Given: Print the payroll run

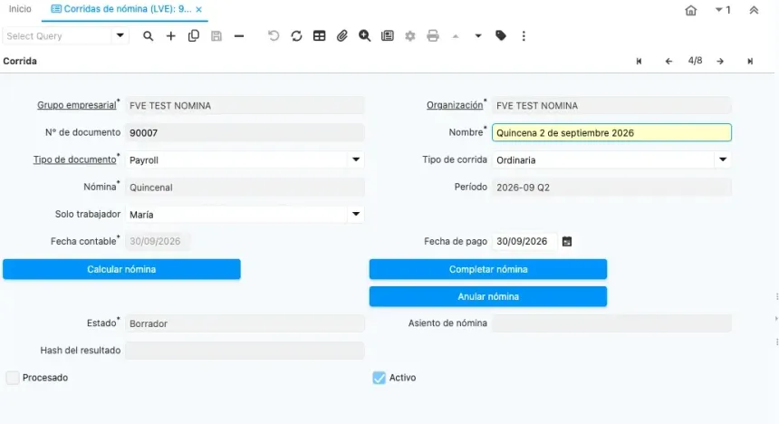Looking at the screenshot, I should click(x=433, y=36).
